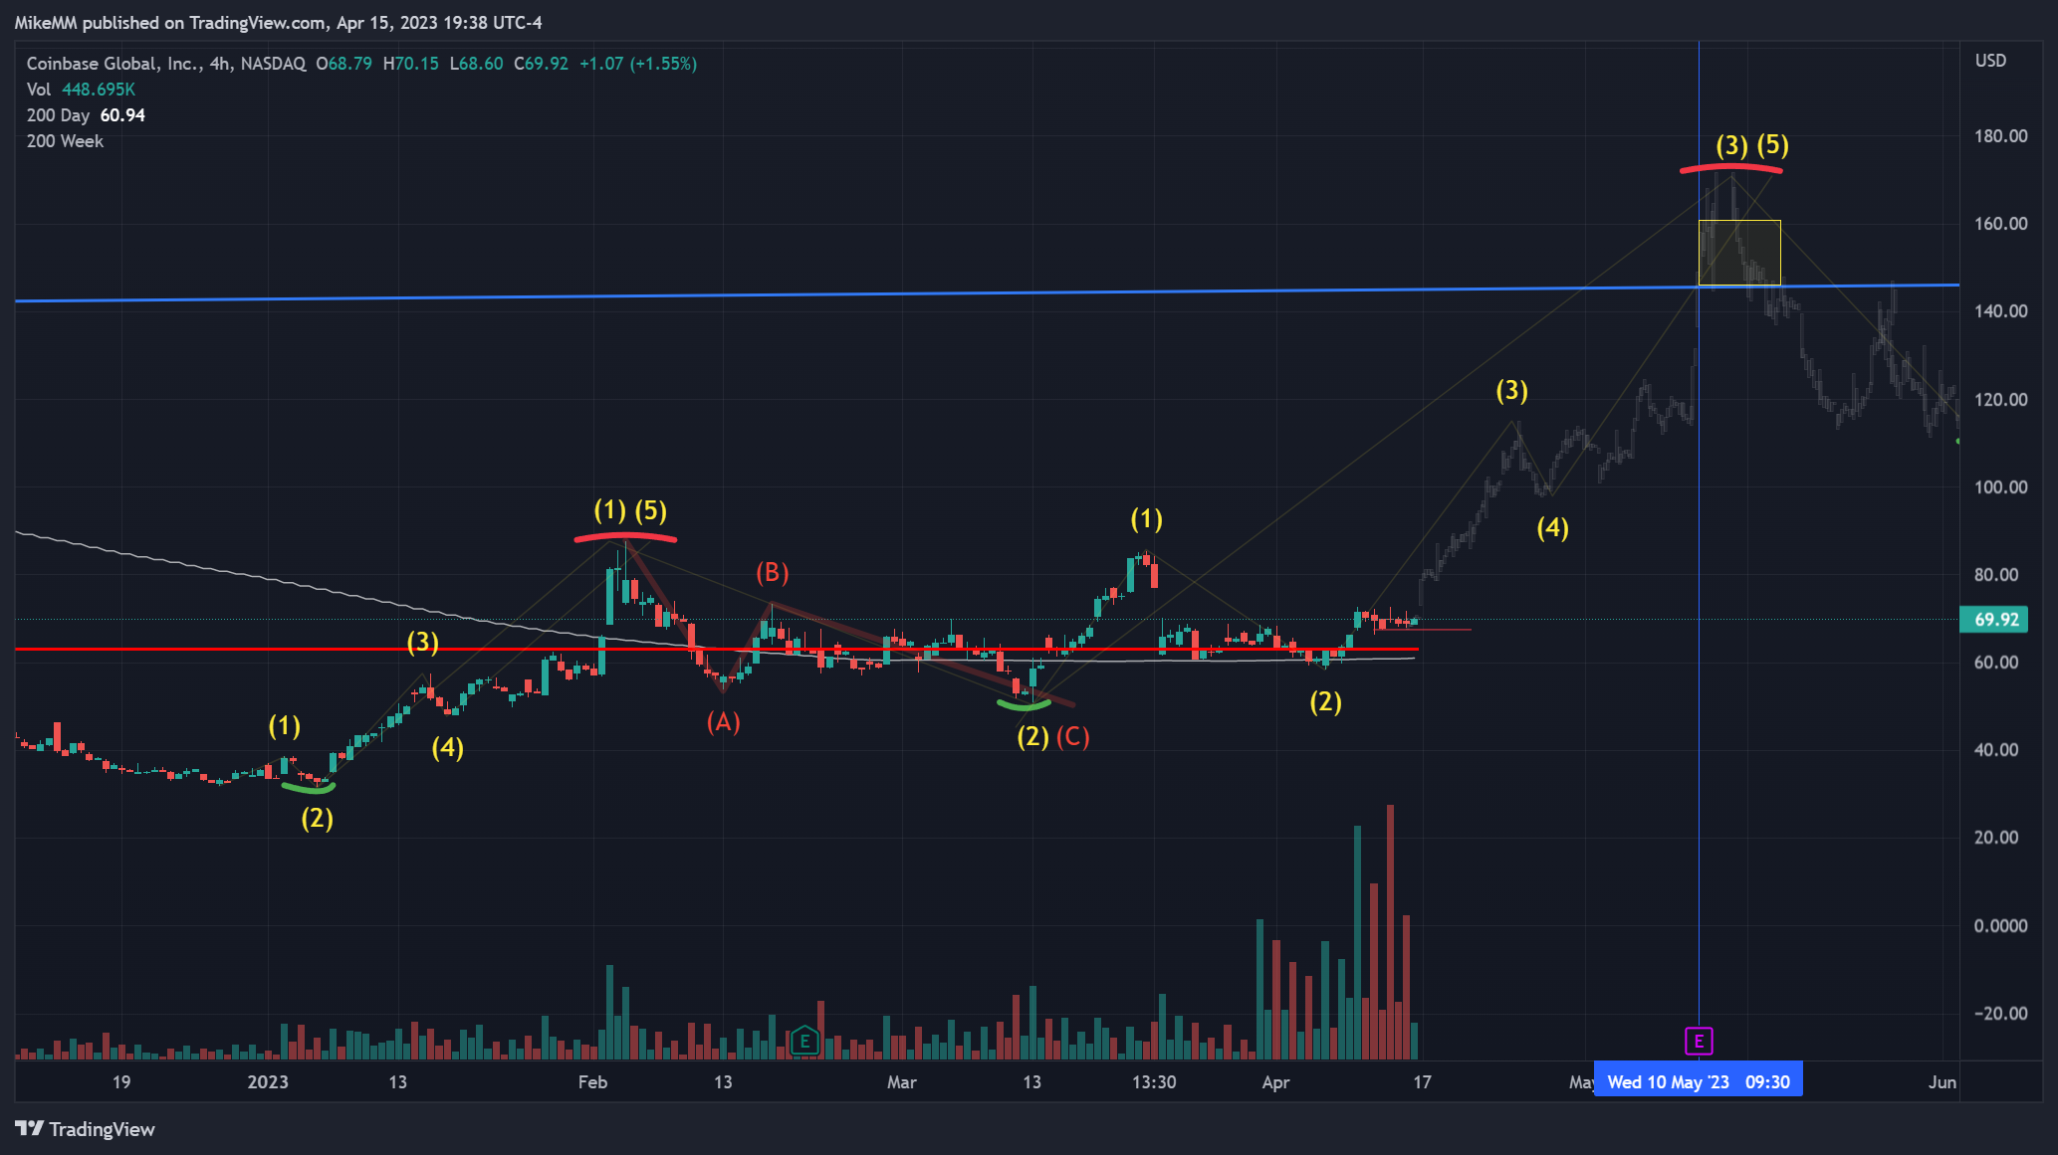Click the purple earnings E marker in May

pyautogui.click(x=1699, y=1042)
